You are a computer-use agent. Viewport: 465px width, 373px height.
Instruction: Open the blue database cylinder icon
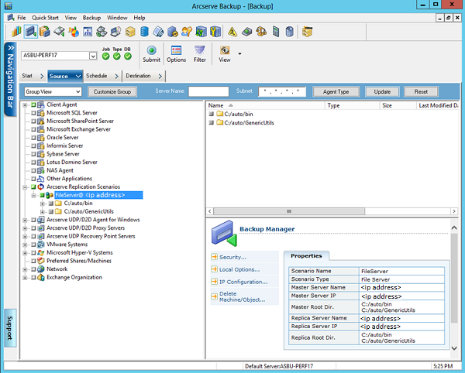click(x=144, y=32)
